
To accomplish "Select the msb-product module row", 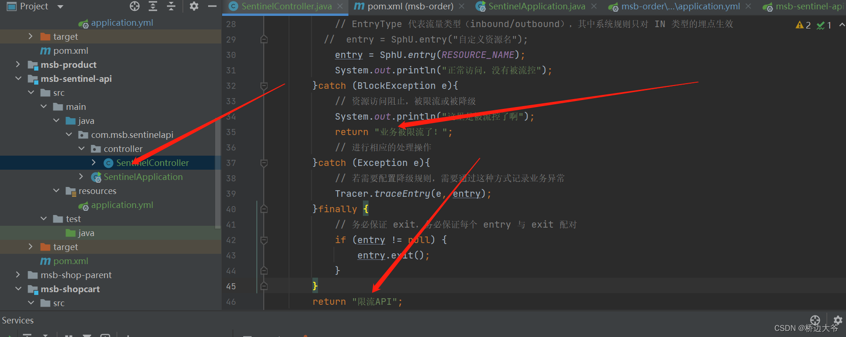I will [68, 65].
